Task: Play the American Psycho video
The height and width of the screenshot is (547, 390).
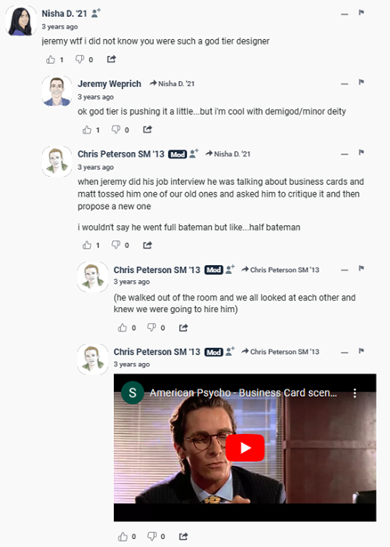Action: click(245, 448)
